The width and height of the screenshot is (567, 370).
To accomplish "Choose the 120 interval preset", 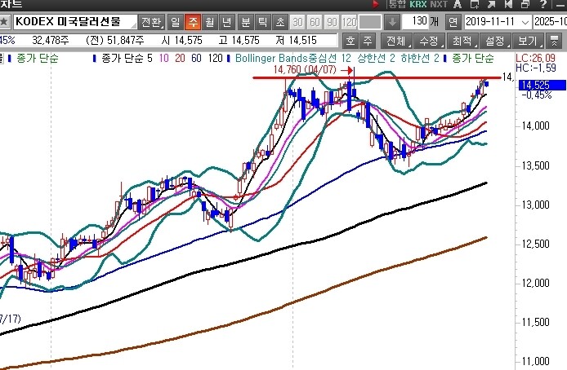I will (x=350, y=22).
